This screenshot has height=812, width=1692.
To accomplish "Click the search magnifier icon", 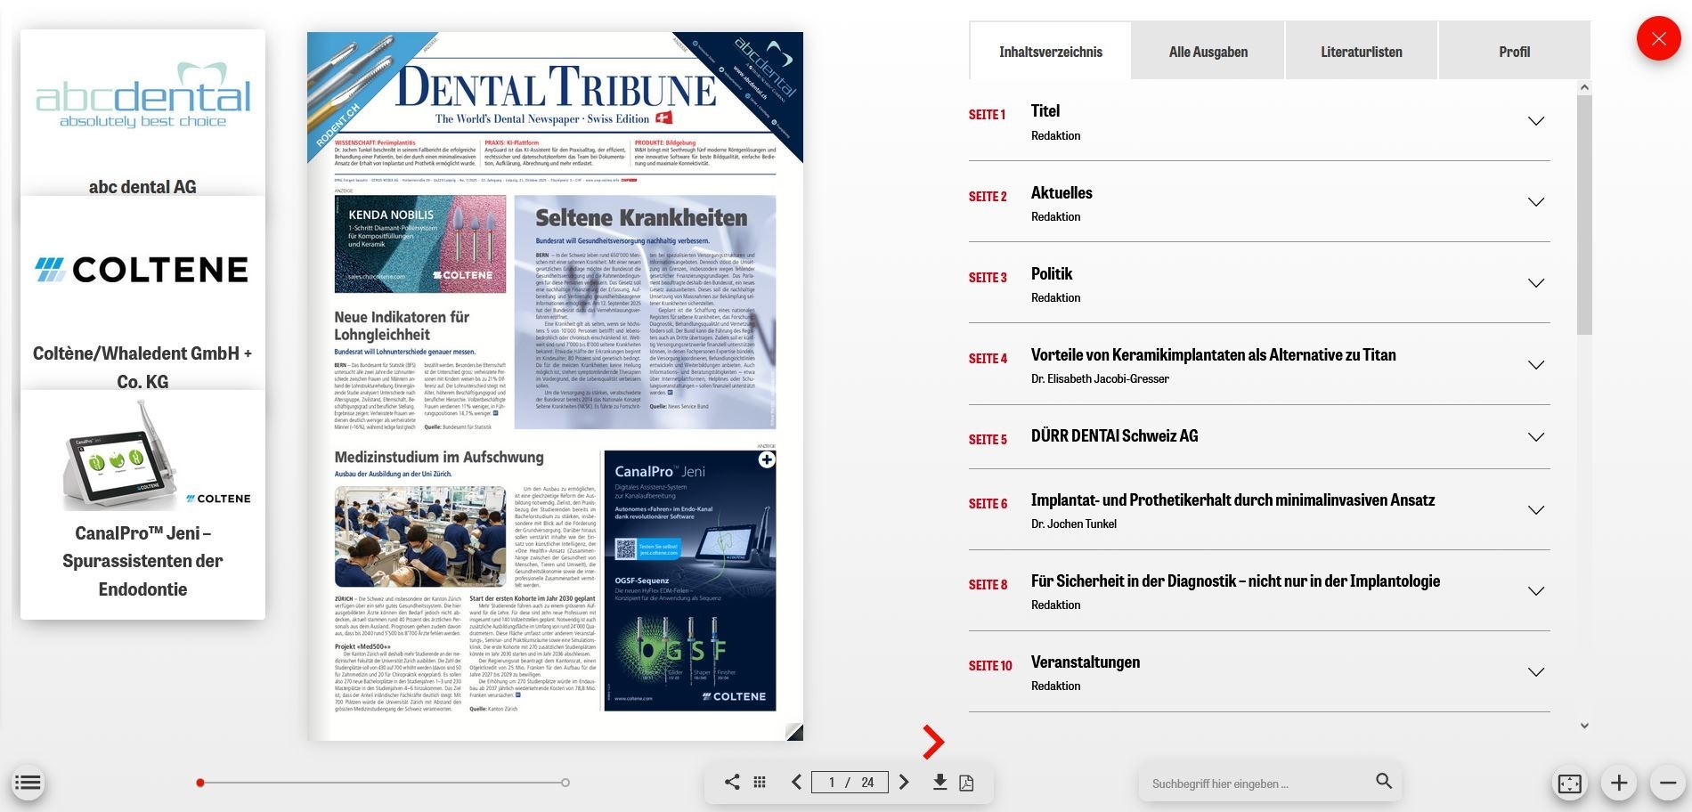I will [1383, 781].
